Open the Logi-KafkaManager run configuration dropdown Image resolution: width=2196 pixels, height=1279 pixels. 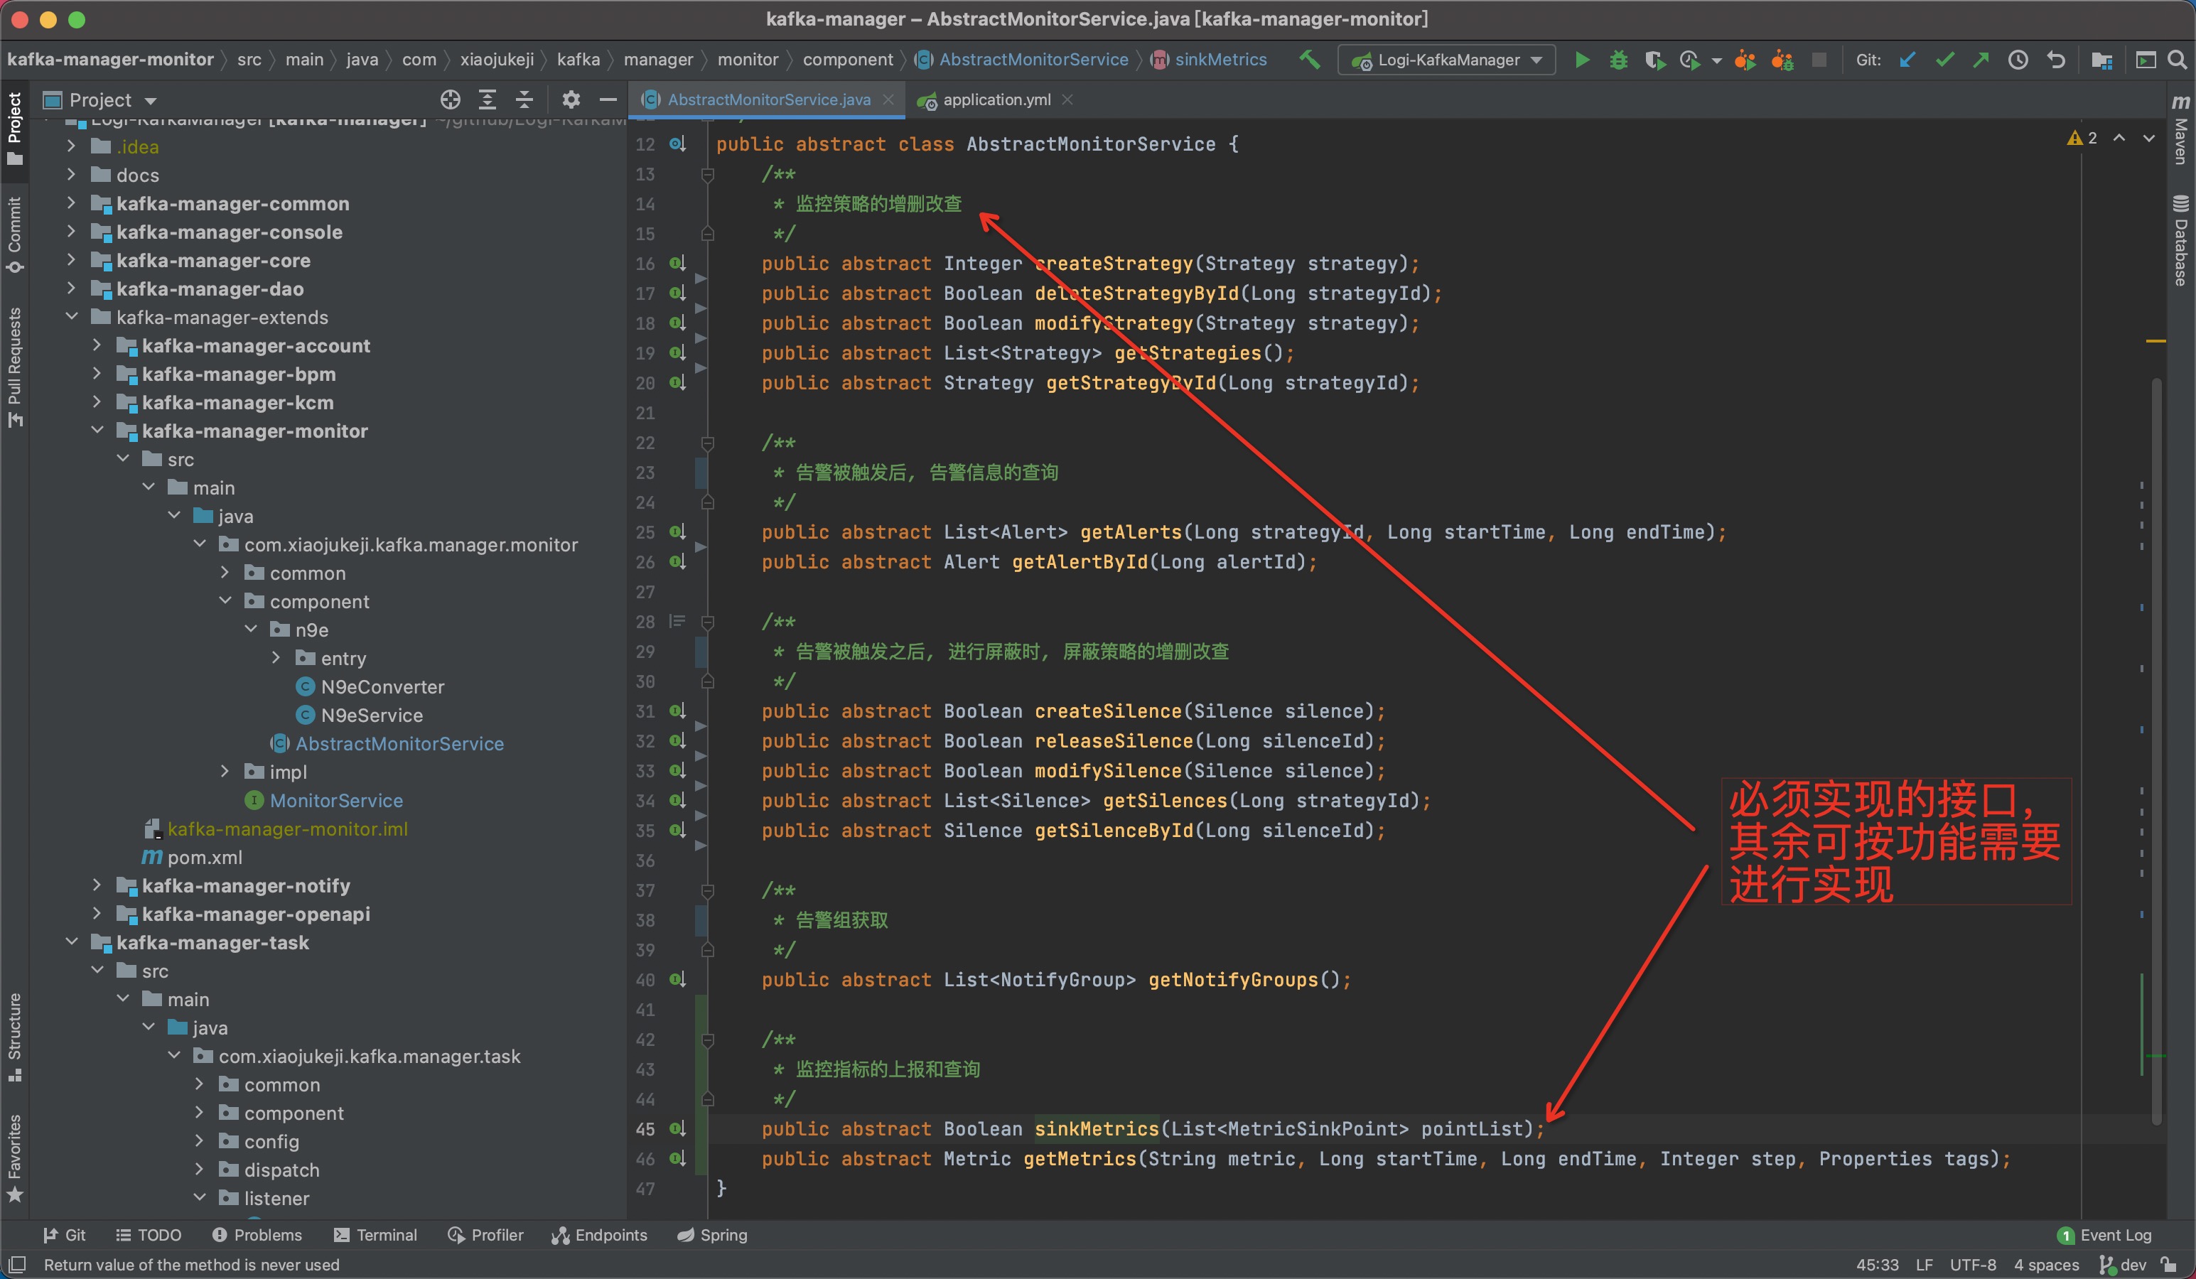click(1538, 59)
